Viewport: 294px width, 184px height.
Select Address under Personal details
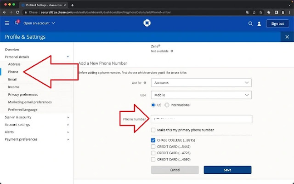pos(14,64)
